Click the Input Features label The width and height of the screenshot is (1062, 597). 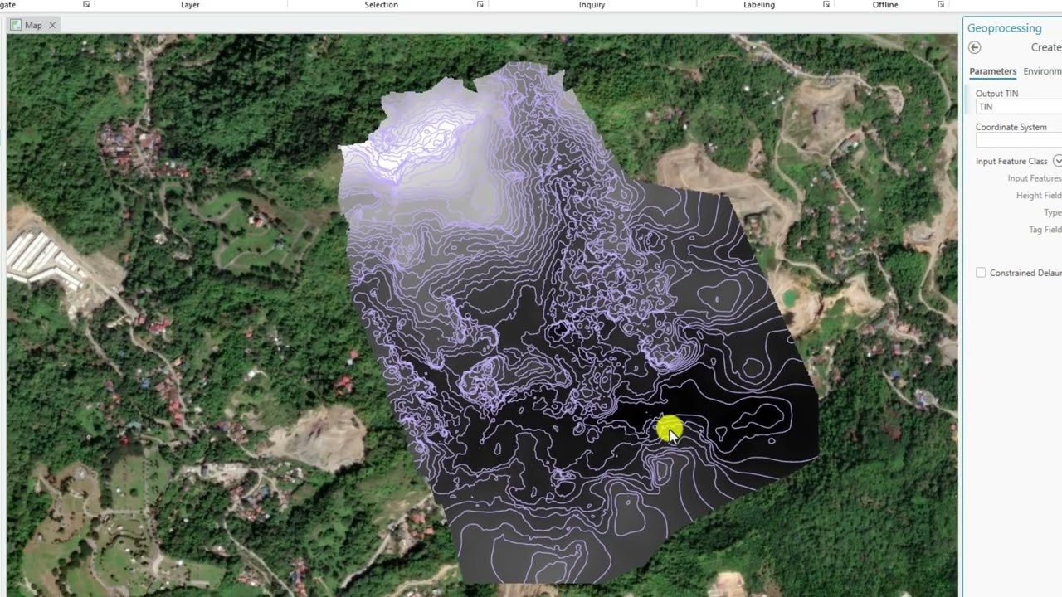[x=1035, y=178]
